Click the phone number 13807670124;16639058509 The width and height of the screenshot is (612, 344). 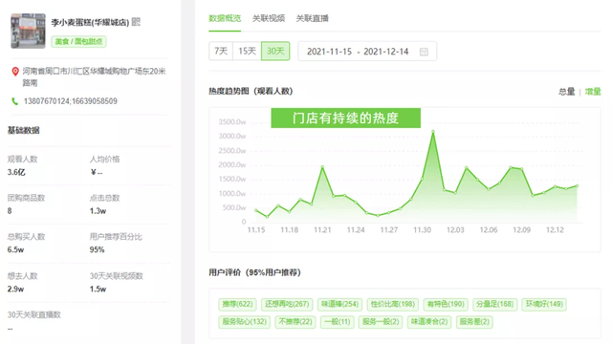pyautogui.click(x=70, y=101)
